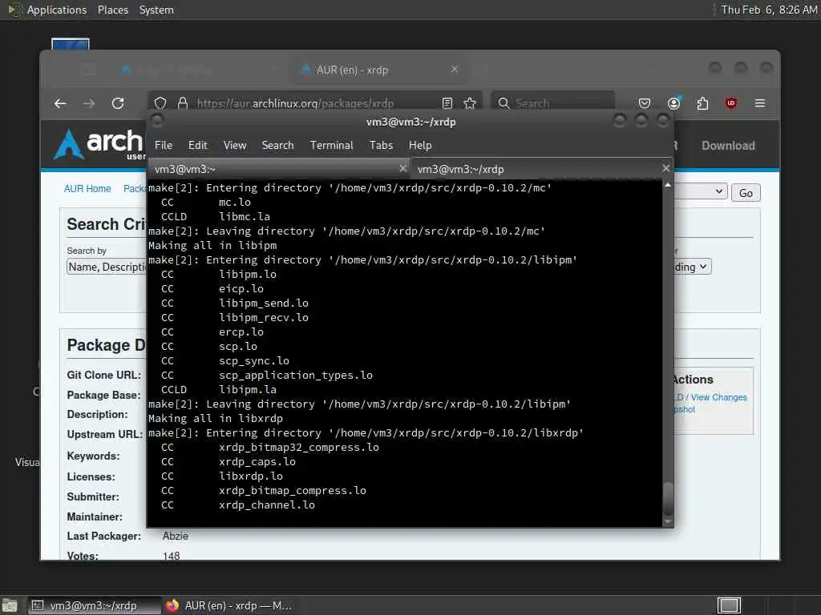Open the Firefox hamburger menu
Viewport: 821px width, 615px height.
tap(760, 103)
